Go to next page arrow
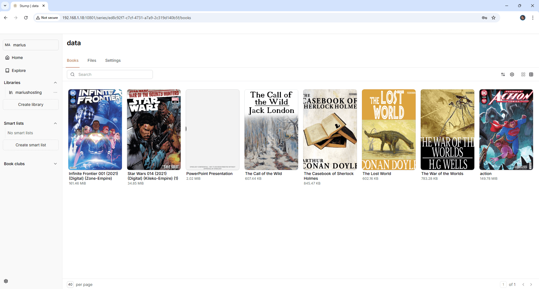Image resolution: width=539 pixels, height=289 pixels. pos(531,285)
